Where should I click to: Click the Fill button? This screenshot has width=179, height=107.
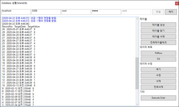tap(158, 59)
